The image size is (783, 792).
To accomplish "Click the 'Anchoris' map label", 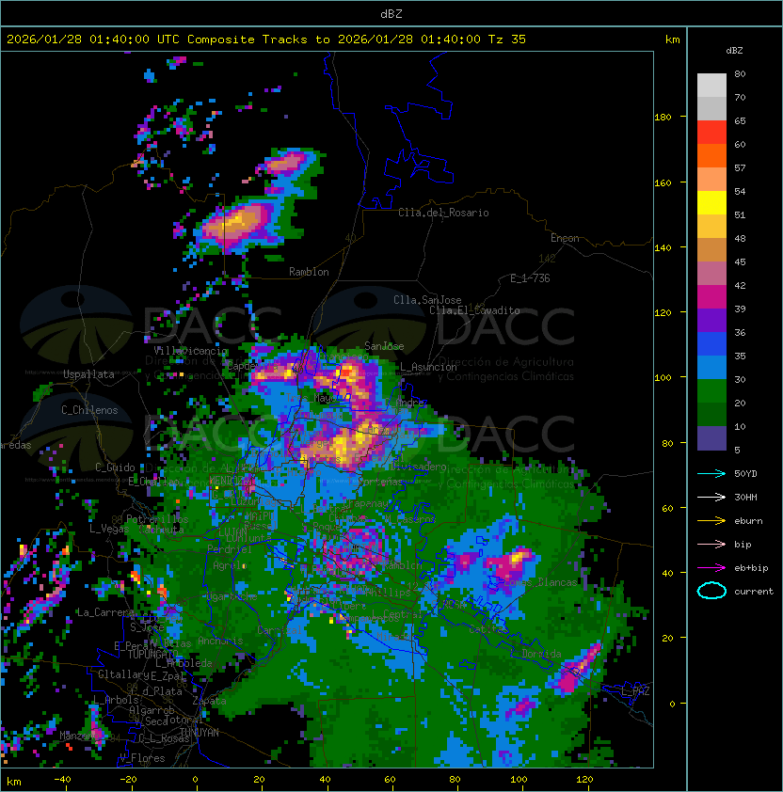I will point(220,641).
